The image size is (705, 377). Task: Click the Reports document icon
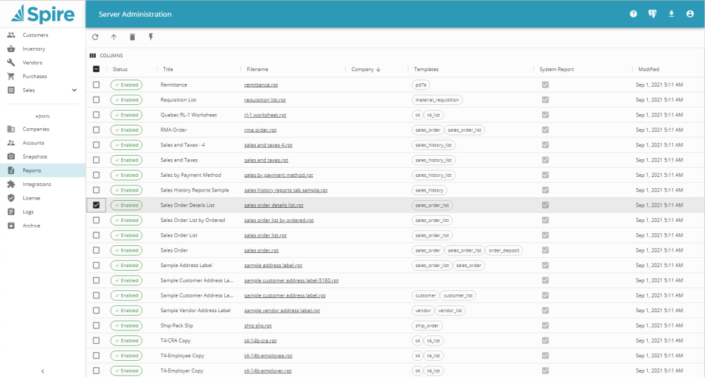[11, 171]
